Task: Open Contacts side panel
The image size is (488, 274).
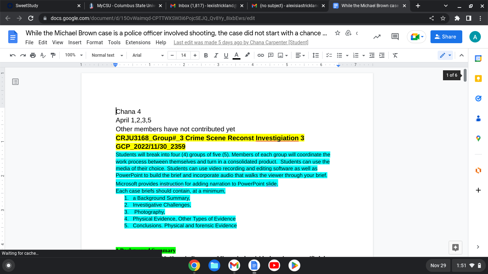Action: [x=478, y=118]
